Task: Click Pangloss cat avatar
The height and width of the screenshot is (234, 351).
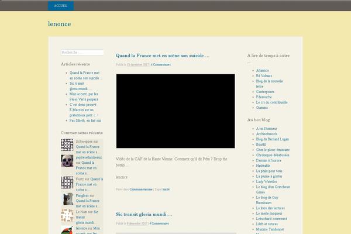Action: 67,199
